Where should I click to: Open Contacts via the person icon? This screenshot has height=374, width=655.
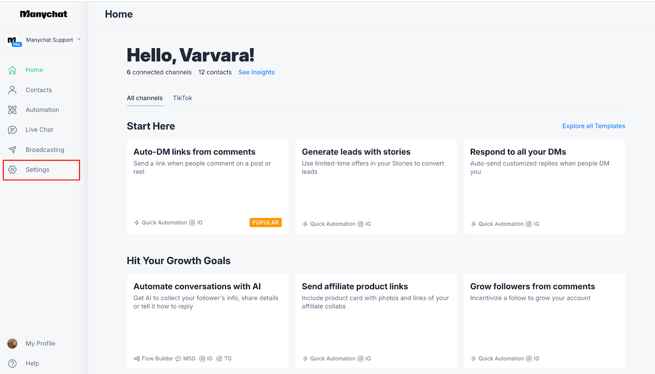[12, 90]
